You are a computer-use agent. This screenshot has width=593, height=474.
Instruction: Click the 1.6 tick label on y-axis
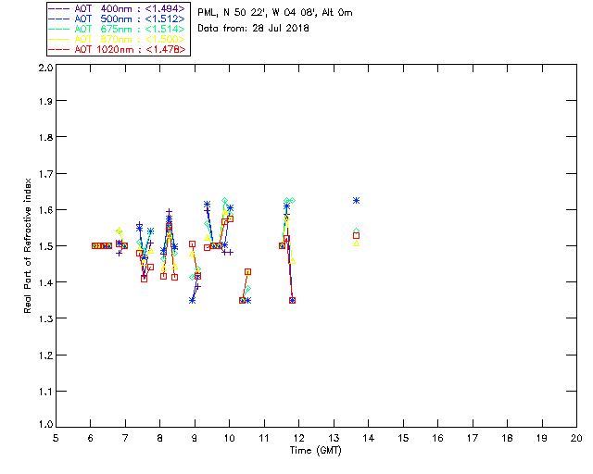click(45, 210)
